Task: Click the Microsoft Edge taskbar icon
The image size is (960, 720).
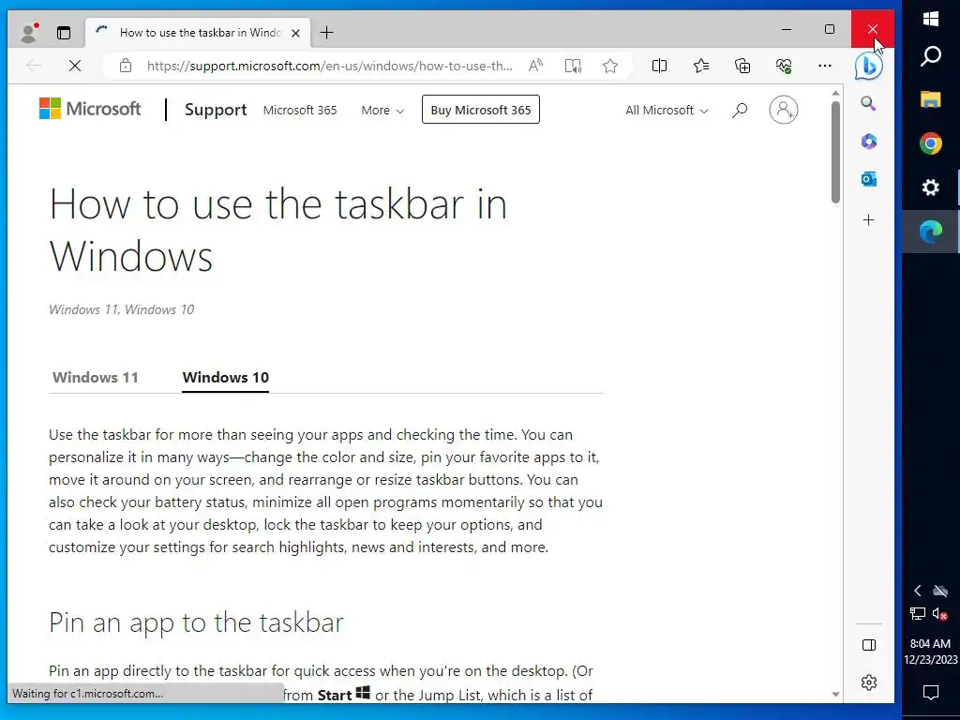Action: [x=931, y=232]
